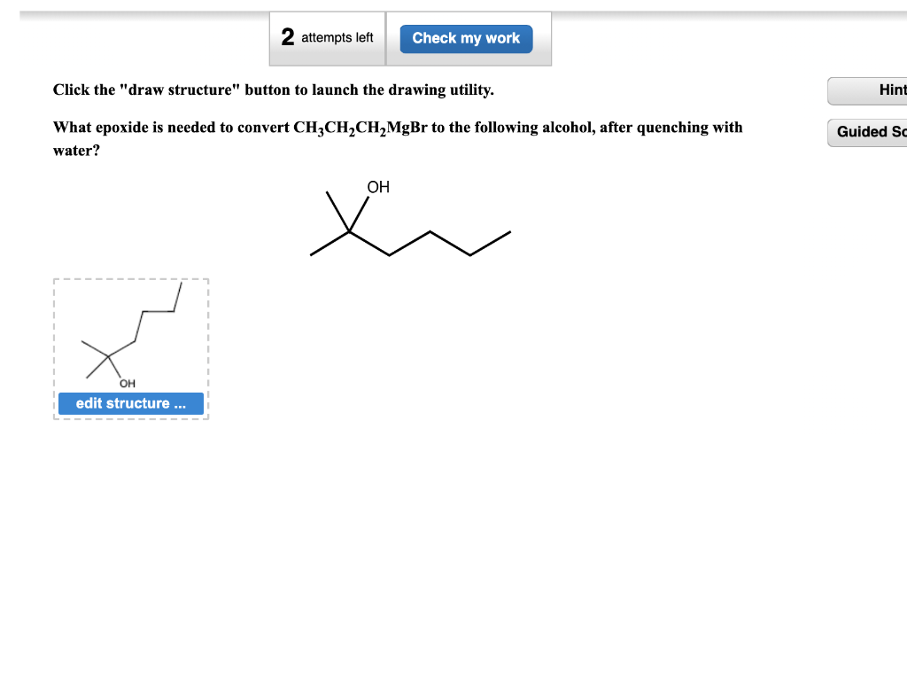Click the bold number 2 attempts indicator
The height and width of the screenshot is (685, 907).
point(285,37)
